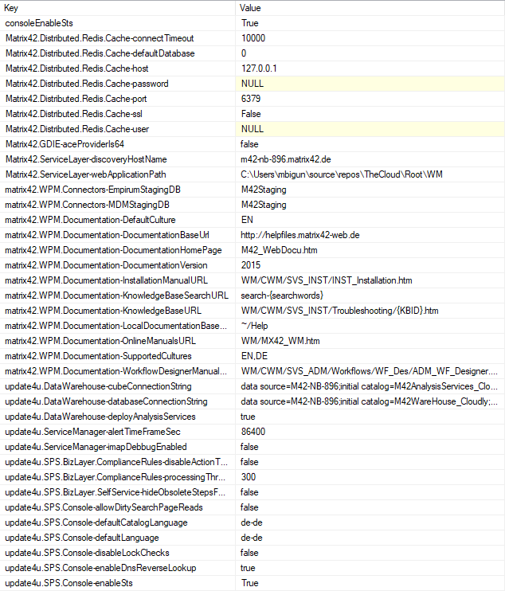Click the M42AnalysisServices connection string value

tap(370, 386)
